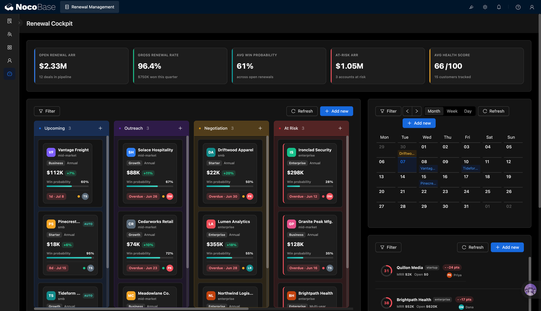The height and width of the screenshot is (311, 541).
Task: Click the -24 pts badge for Quillon Media
Action: pyautogui.click(x=452, y=268)
